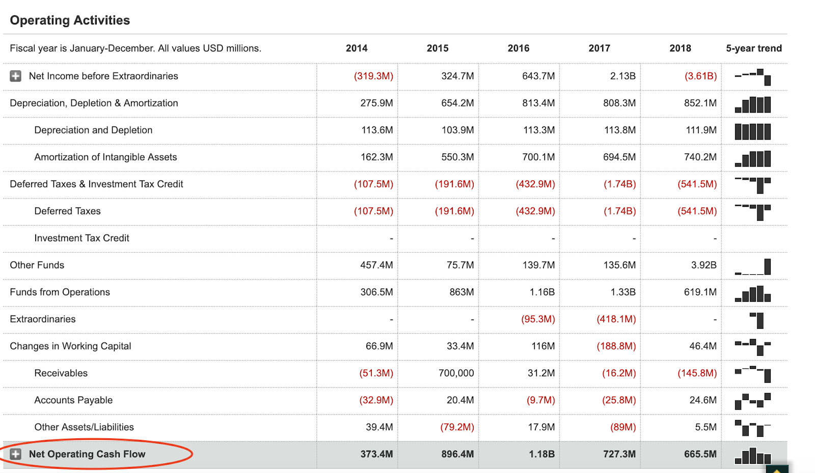Click Net Income 5-year trend chart
Screen dimensions: 815x473
pos(753,77)
